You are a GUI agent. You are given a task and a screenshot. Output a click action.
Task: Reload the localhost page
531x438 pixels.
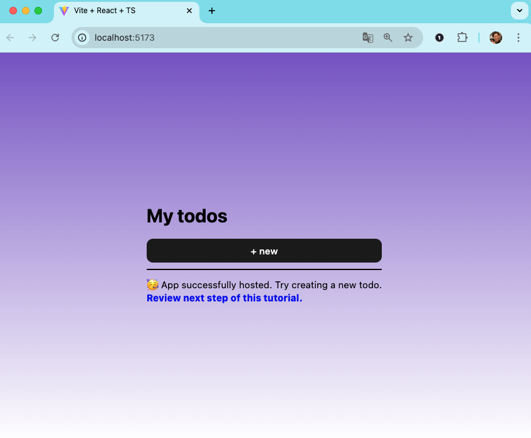point(55,38)
